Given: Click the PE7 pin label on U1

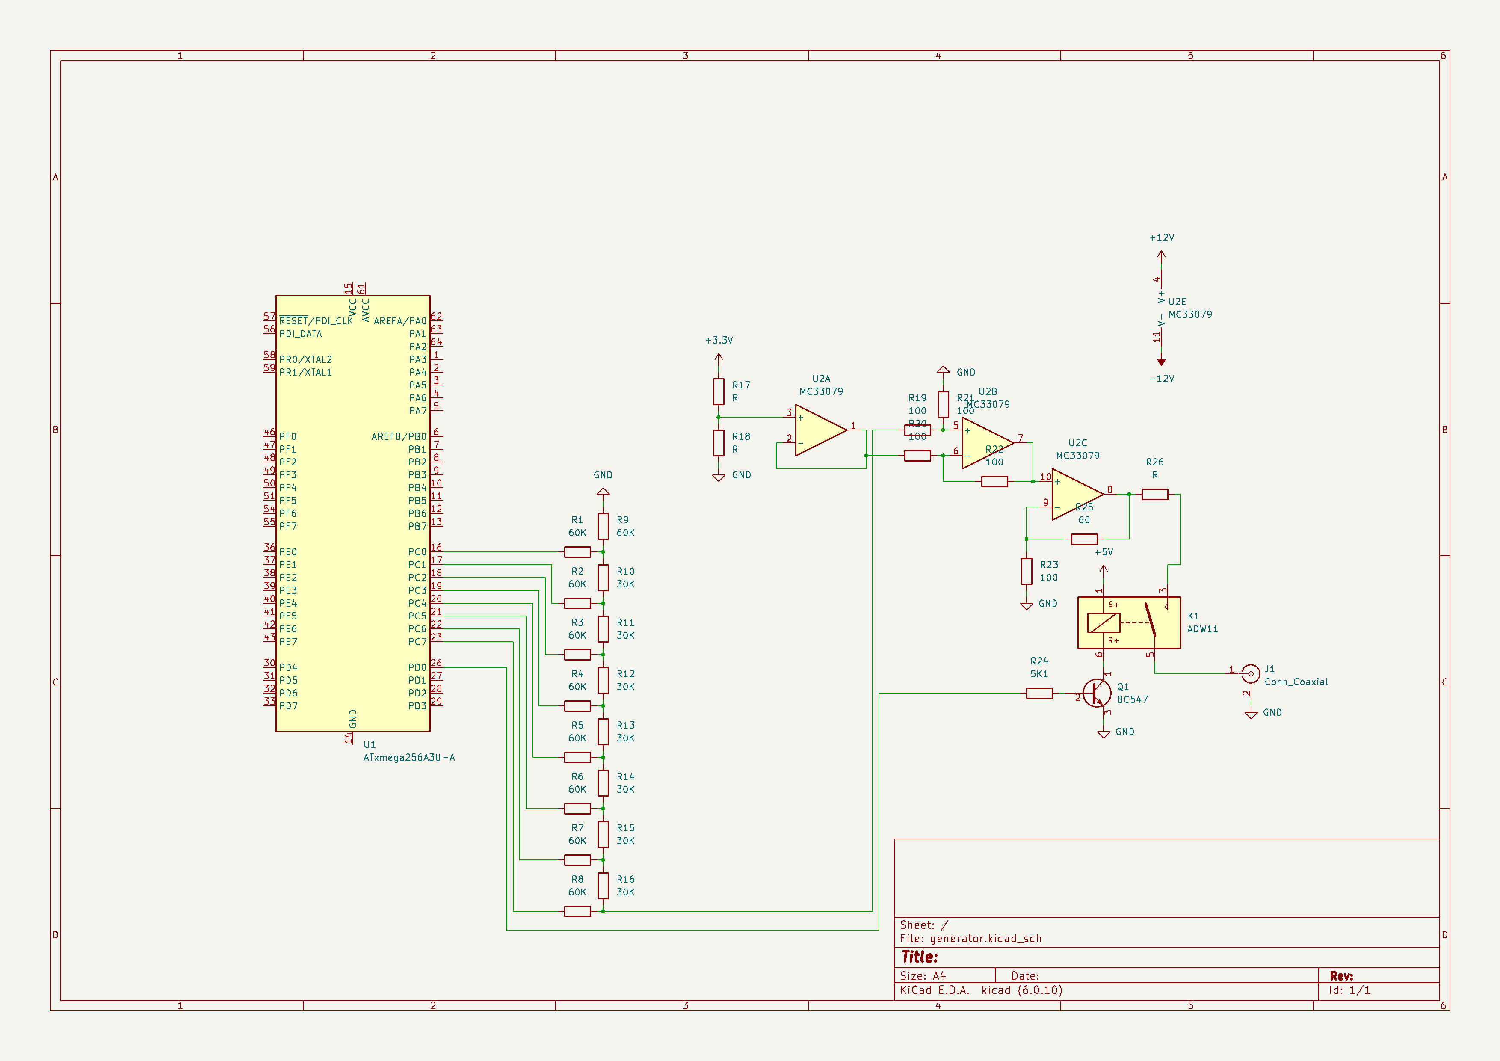Looking at the screenshot, I should tap(288, 642).
